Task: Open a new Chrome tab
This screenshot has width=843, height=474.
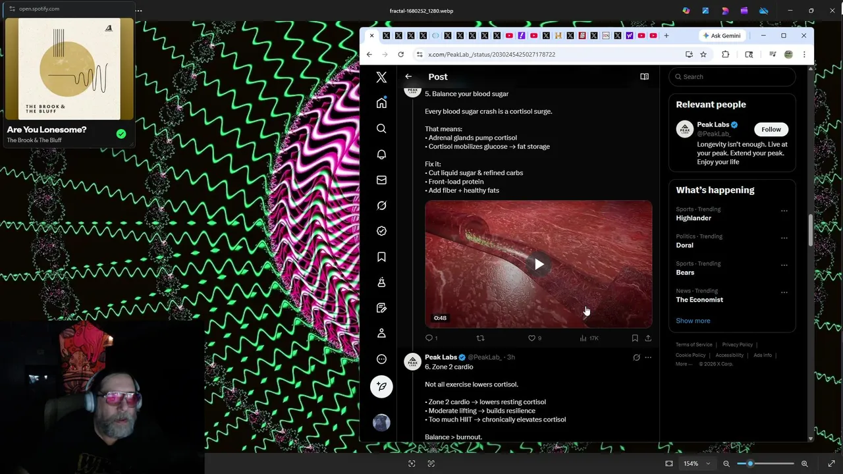Action: [666, 36]
